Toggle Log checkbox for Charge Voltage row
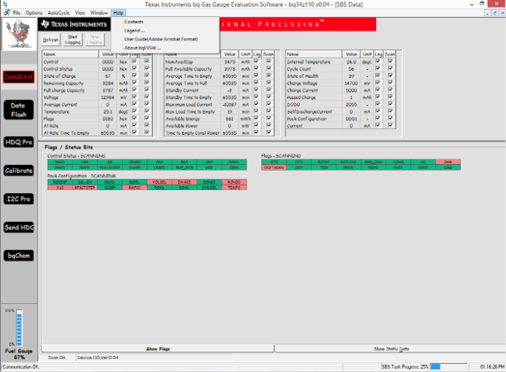 pos(378,82)
